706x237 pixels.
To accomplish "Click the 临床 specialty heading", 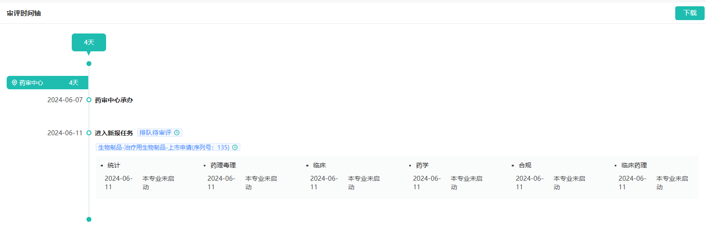I will click(x=320, y=165).
